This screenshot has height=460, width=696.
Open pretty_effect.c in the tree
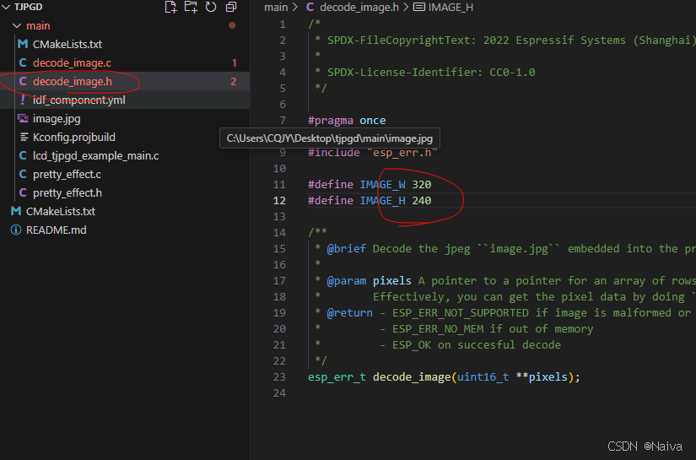pyautogui.click(x=67, y=175)
